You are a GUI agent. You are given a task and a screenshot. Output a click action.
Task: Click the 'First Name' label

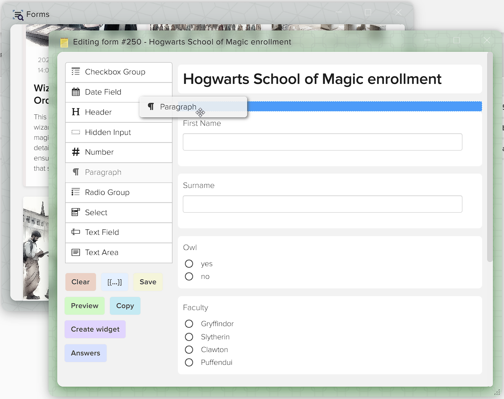(202, 123)
